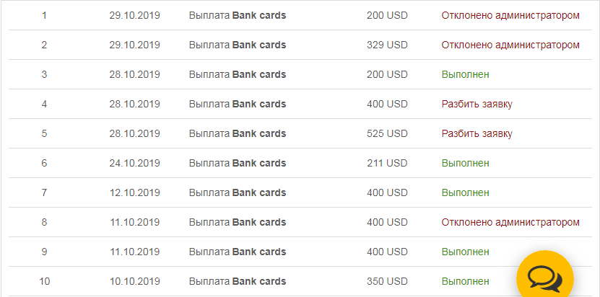Select the 525 USD amount cell
600x297 pixels.
387,133
